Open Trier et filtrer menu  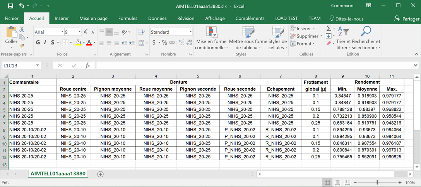344,38
